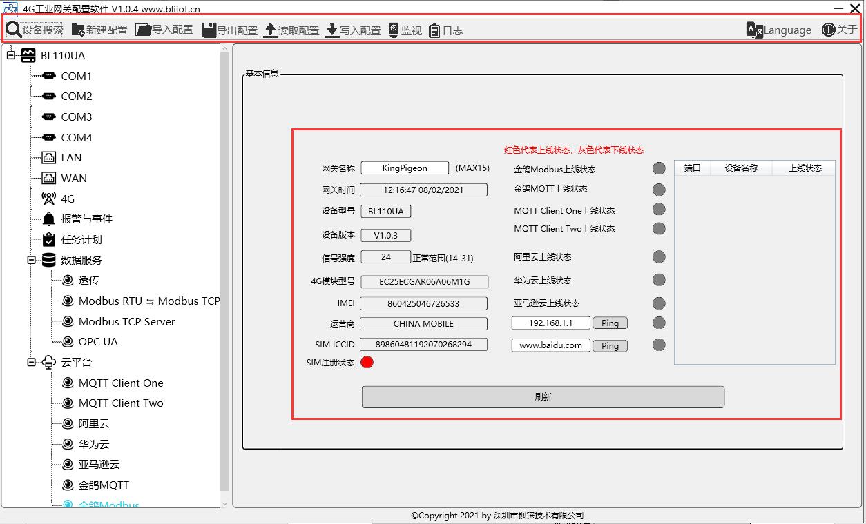
Task: Click the 导出配置 save disk icon
Action: pyautogui.click(x=209, y=30)
